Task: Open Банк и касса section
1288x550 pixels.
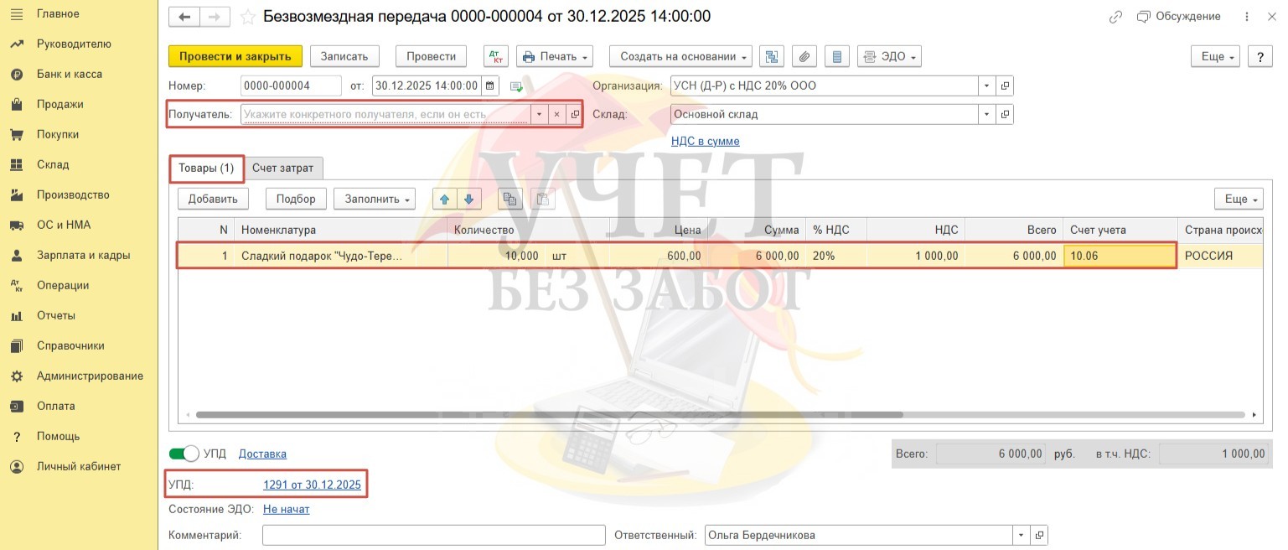Action: pos(70,74)
